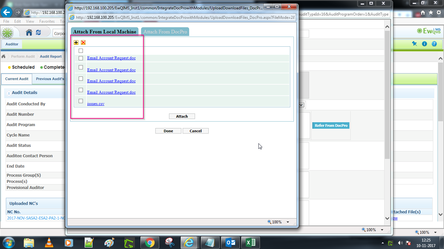Click the Attach button
Screen dimensions: 444x249
click(182, 116)
